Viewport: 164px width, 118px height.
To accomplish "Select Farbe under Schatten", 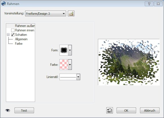I will coord(19,44).
